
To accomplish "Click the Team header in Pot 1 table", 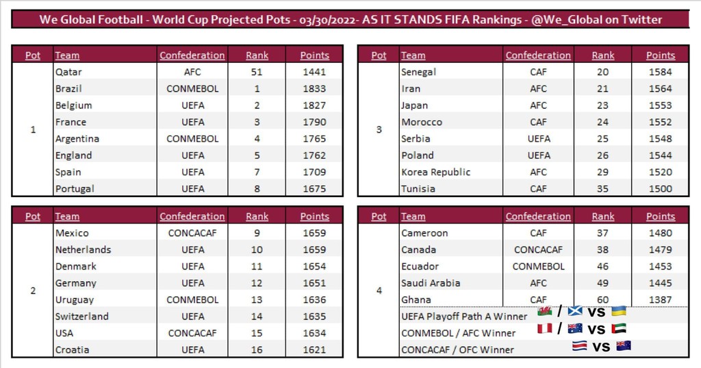I will [67, 55].
